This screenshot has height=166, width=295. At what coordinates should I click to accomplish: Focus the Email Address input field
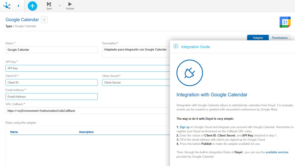[x=52, y=97]
